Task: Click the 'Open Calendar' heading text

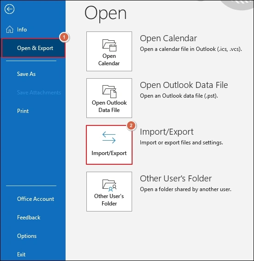Action: click(x=168, y=38)
